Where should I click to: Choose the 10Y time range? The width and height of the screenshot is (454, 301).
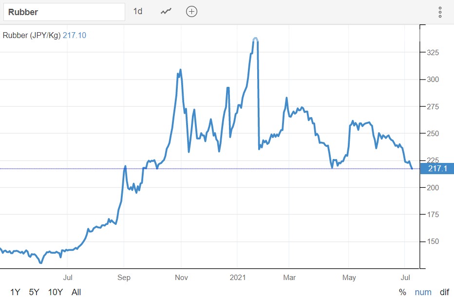coord(55,292)
